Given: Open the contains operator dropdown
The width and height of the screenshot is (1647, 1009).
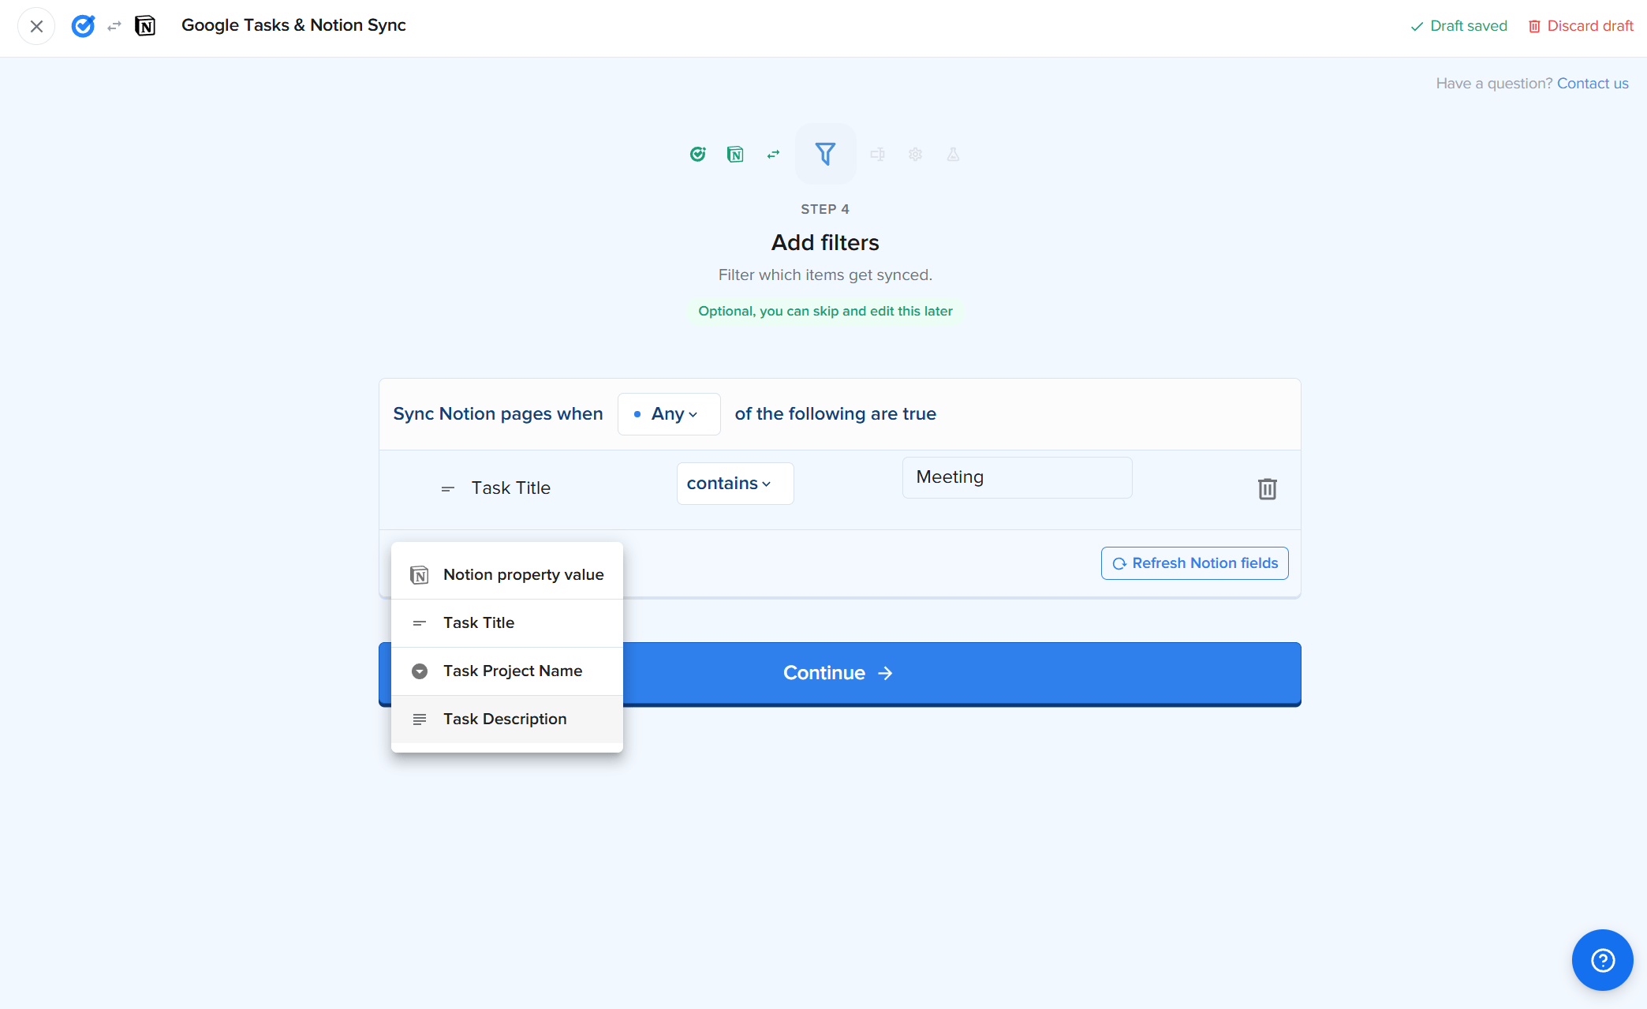Looking at the screenshot, I should click(x=735, y=484).
